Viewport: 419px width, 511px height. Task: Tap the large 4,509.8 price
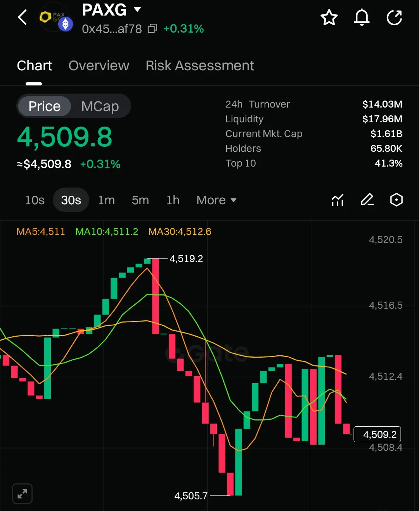tap(65, 137)
